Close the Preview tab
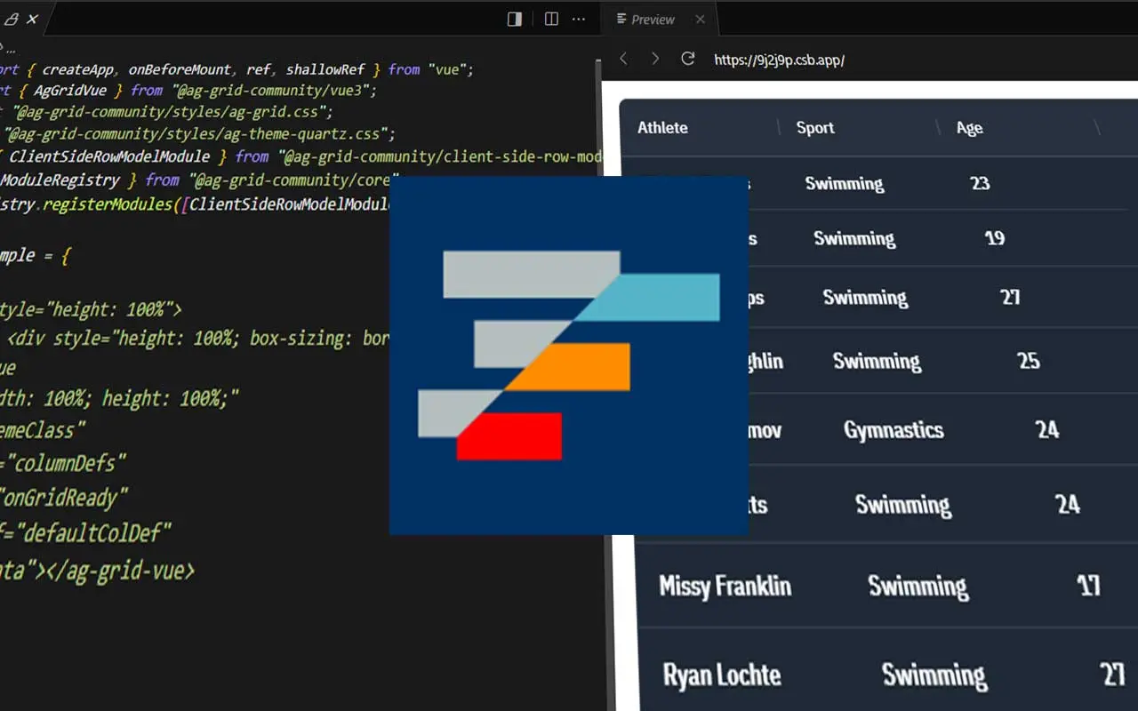Viewport: 1138px width, 711px height. coord(700,19)
